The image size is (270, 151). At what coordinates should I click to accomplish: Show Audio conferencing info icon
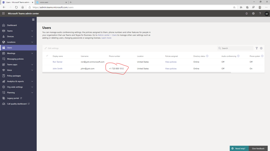point(238,56)
